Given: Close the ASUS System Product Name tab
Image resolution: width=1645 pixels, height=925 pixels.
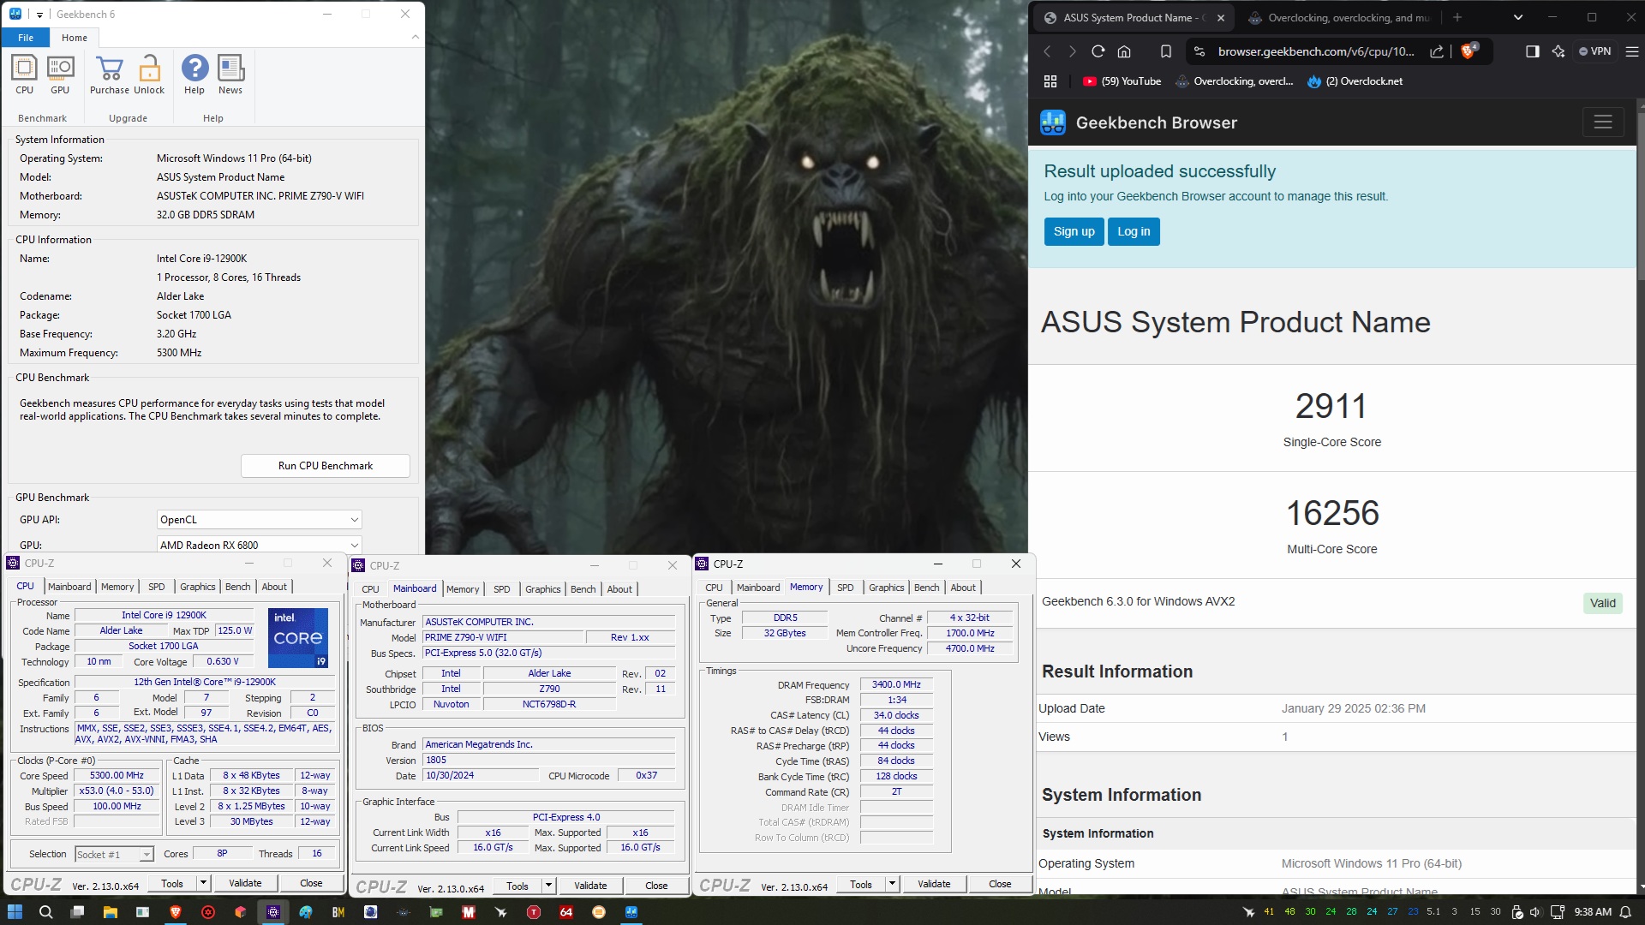Looking at the screenshot, I should click(1220, 17).
